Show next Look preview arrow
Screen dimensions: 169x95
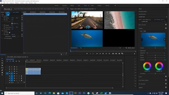[x=164, y=40]
